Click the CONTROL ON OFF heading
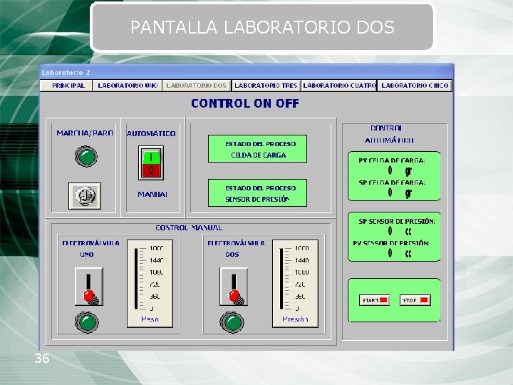 245,103
